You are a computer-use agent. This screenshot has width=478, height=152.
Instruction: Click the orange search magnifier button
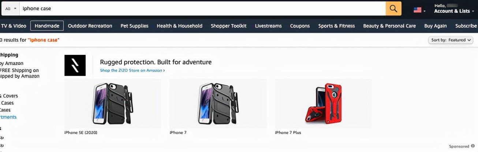tap(393, 8)
